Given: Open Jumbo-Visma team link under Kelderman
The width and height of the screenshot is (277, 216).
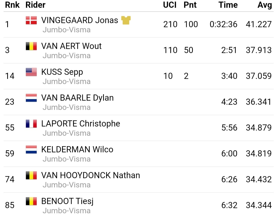Looking at the screenshot, I should point(66,159).
